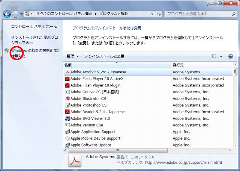240x171 pixels.
Task: Click the Back navigation arrow button
Action: click(7, 14)
